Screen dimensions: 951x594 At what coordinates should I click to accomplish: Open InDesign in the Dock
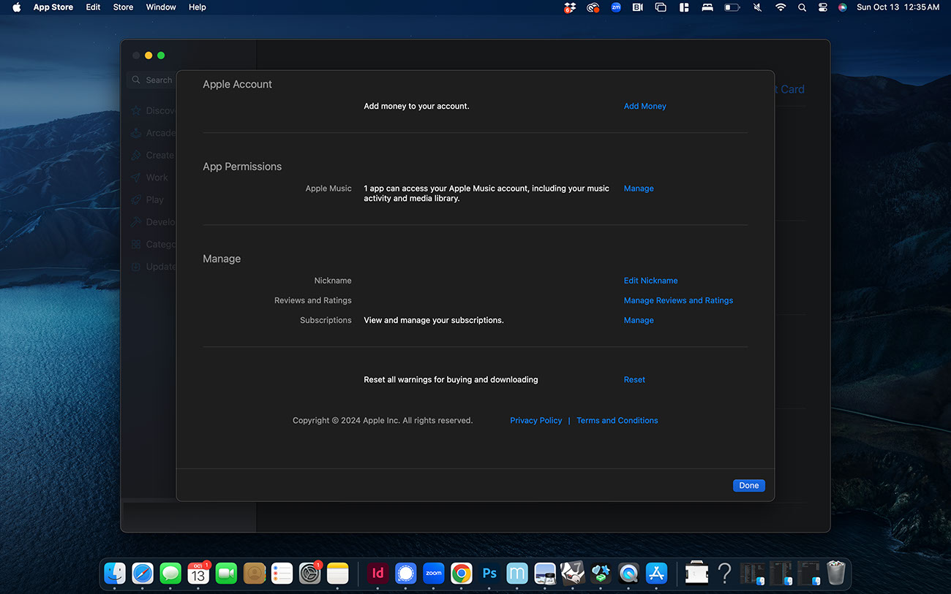[377, 574]
